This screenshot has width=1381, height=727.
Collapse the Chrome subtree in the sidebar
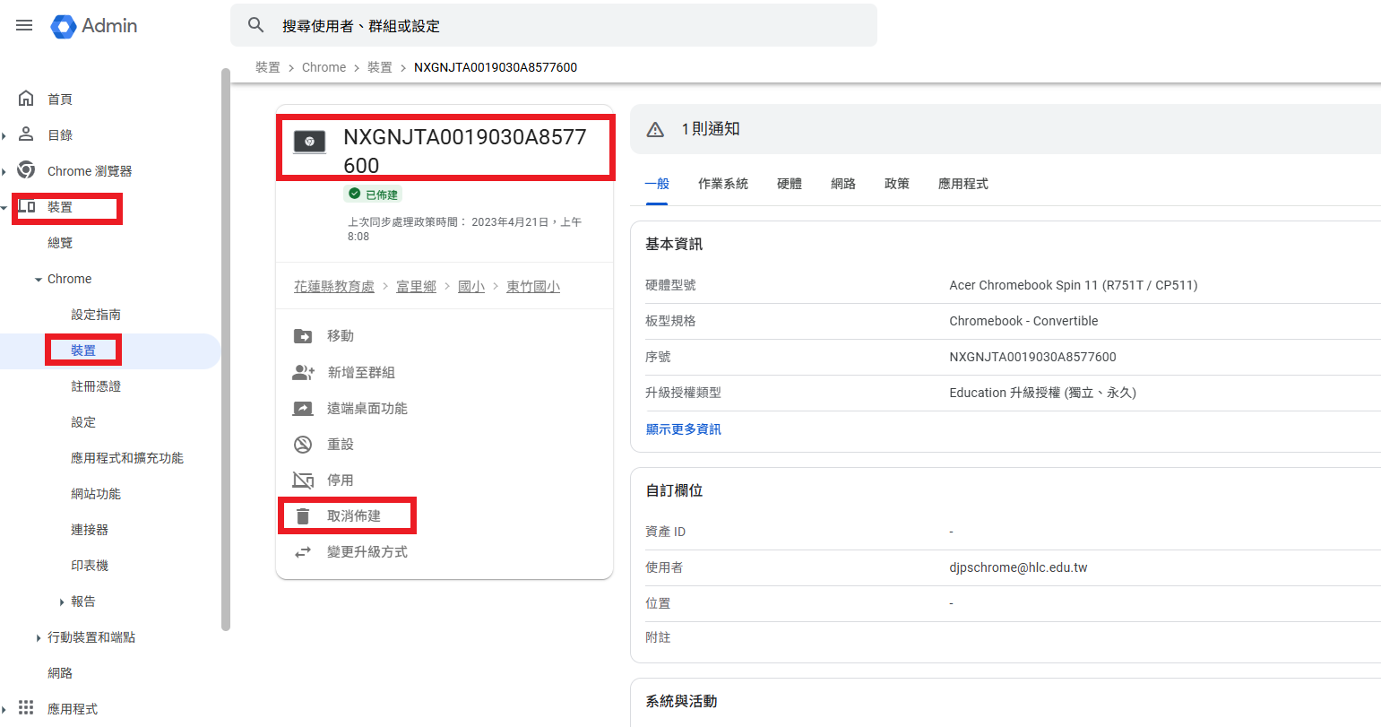tap(39, 280)
